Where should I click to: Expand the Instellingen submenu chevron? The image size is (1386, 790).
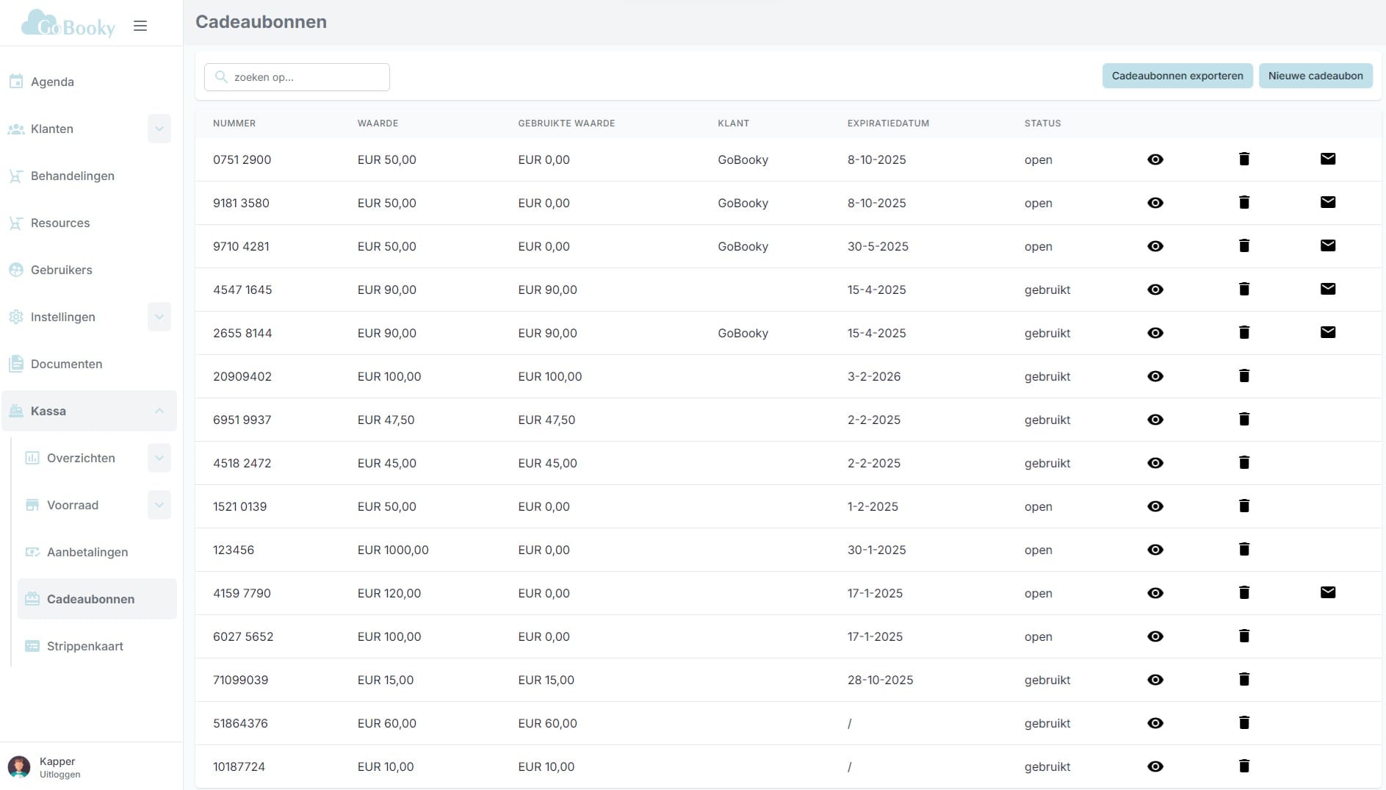[x=159, y=317]
